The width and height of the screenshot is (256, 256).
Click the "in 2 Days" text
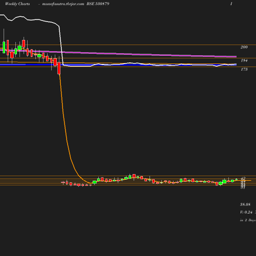click(x=248, y=220)
